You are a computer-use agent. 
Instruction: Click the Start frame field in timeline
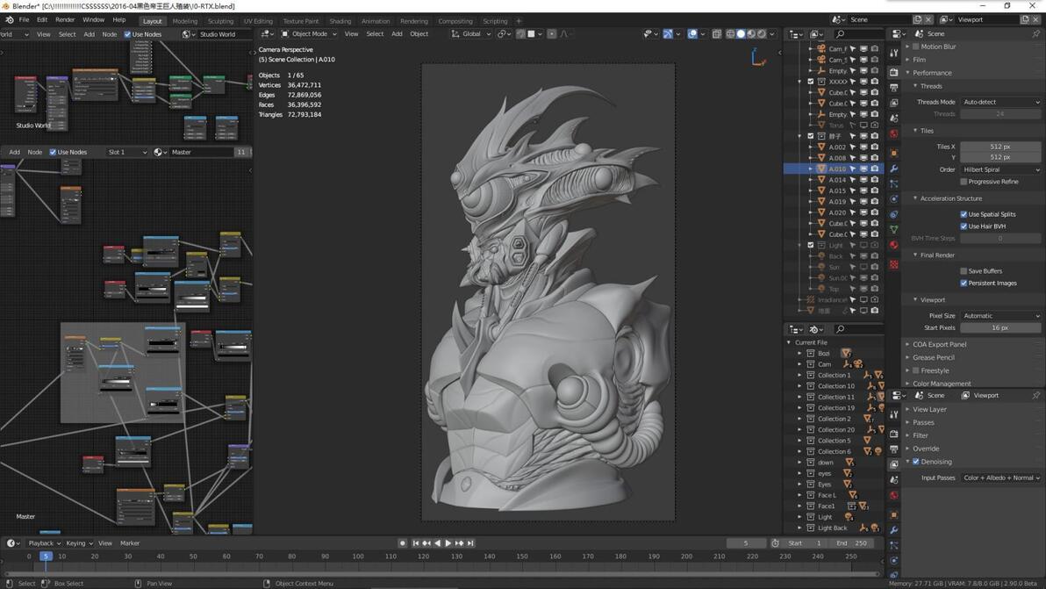(x=804, y=543)
